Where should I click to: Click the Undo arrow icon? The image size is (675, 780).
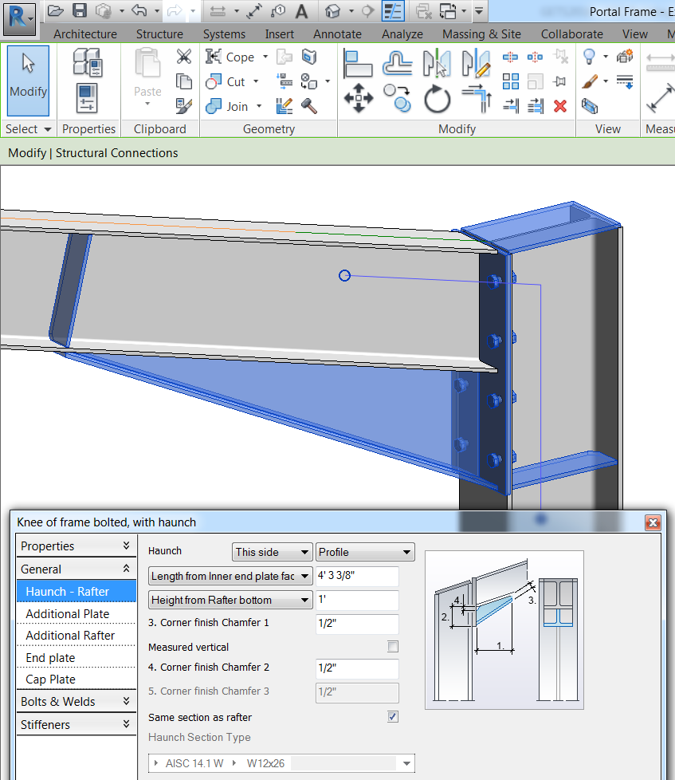click(x=139, y=11)
